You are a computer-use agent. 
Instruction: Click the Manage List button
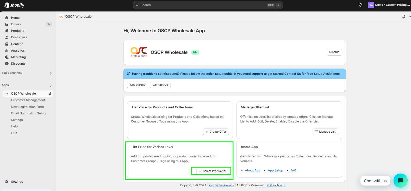325,132
